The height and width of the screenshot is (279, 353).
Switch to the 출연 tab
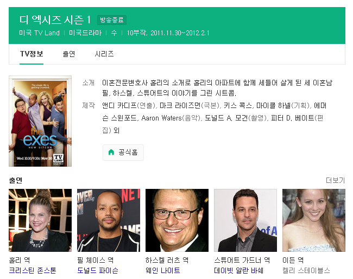(68, 54)
